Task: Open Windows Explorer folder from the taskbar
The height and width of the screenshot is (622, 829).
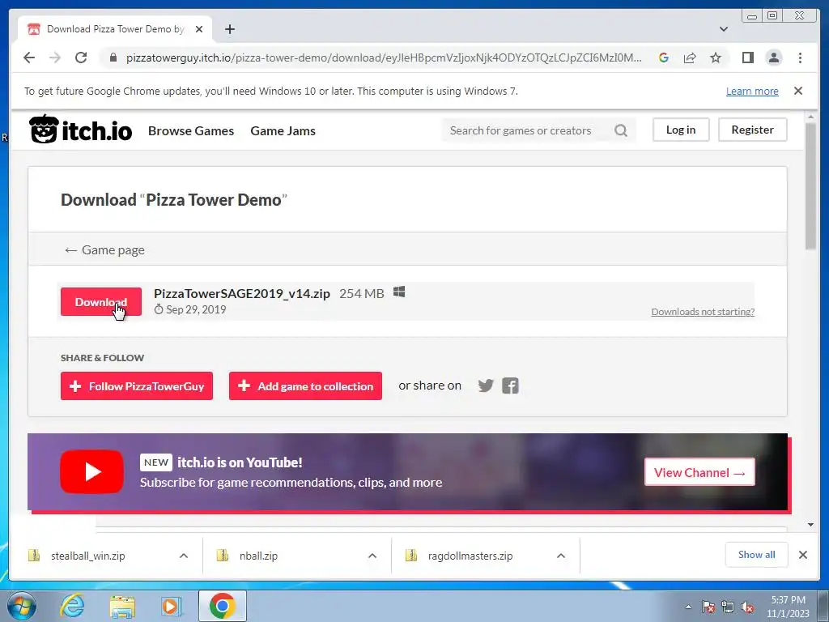Action: coord(122,606)
